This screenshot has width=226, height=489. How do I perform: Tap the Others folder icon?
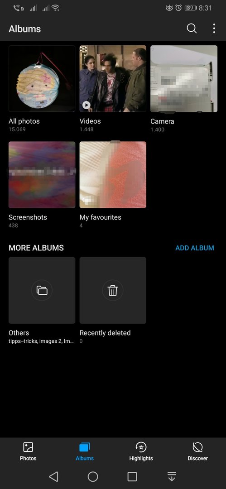pos(42,290)
